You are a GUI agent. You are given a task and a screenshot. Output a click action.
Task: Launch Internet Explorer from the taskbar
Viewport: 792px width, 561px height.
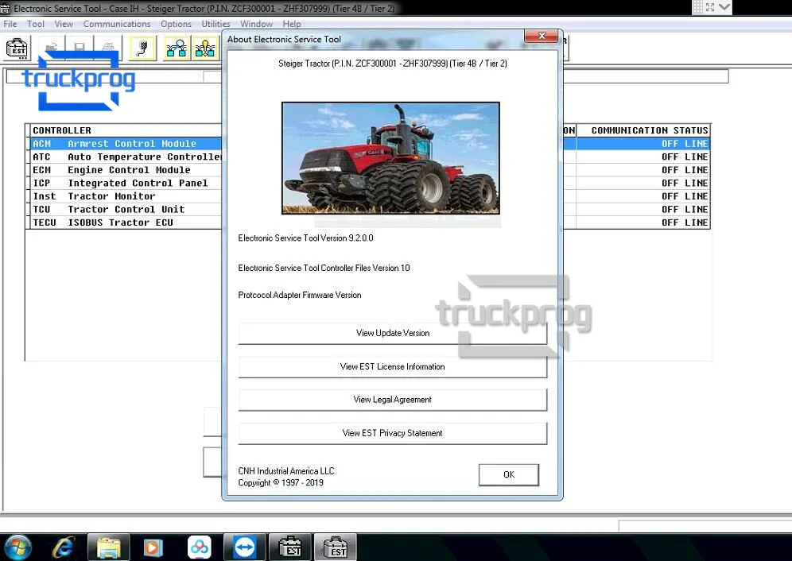[x=63, y=547]
